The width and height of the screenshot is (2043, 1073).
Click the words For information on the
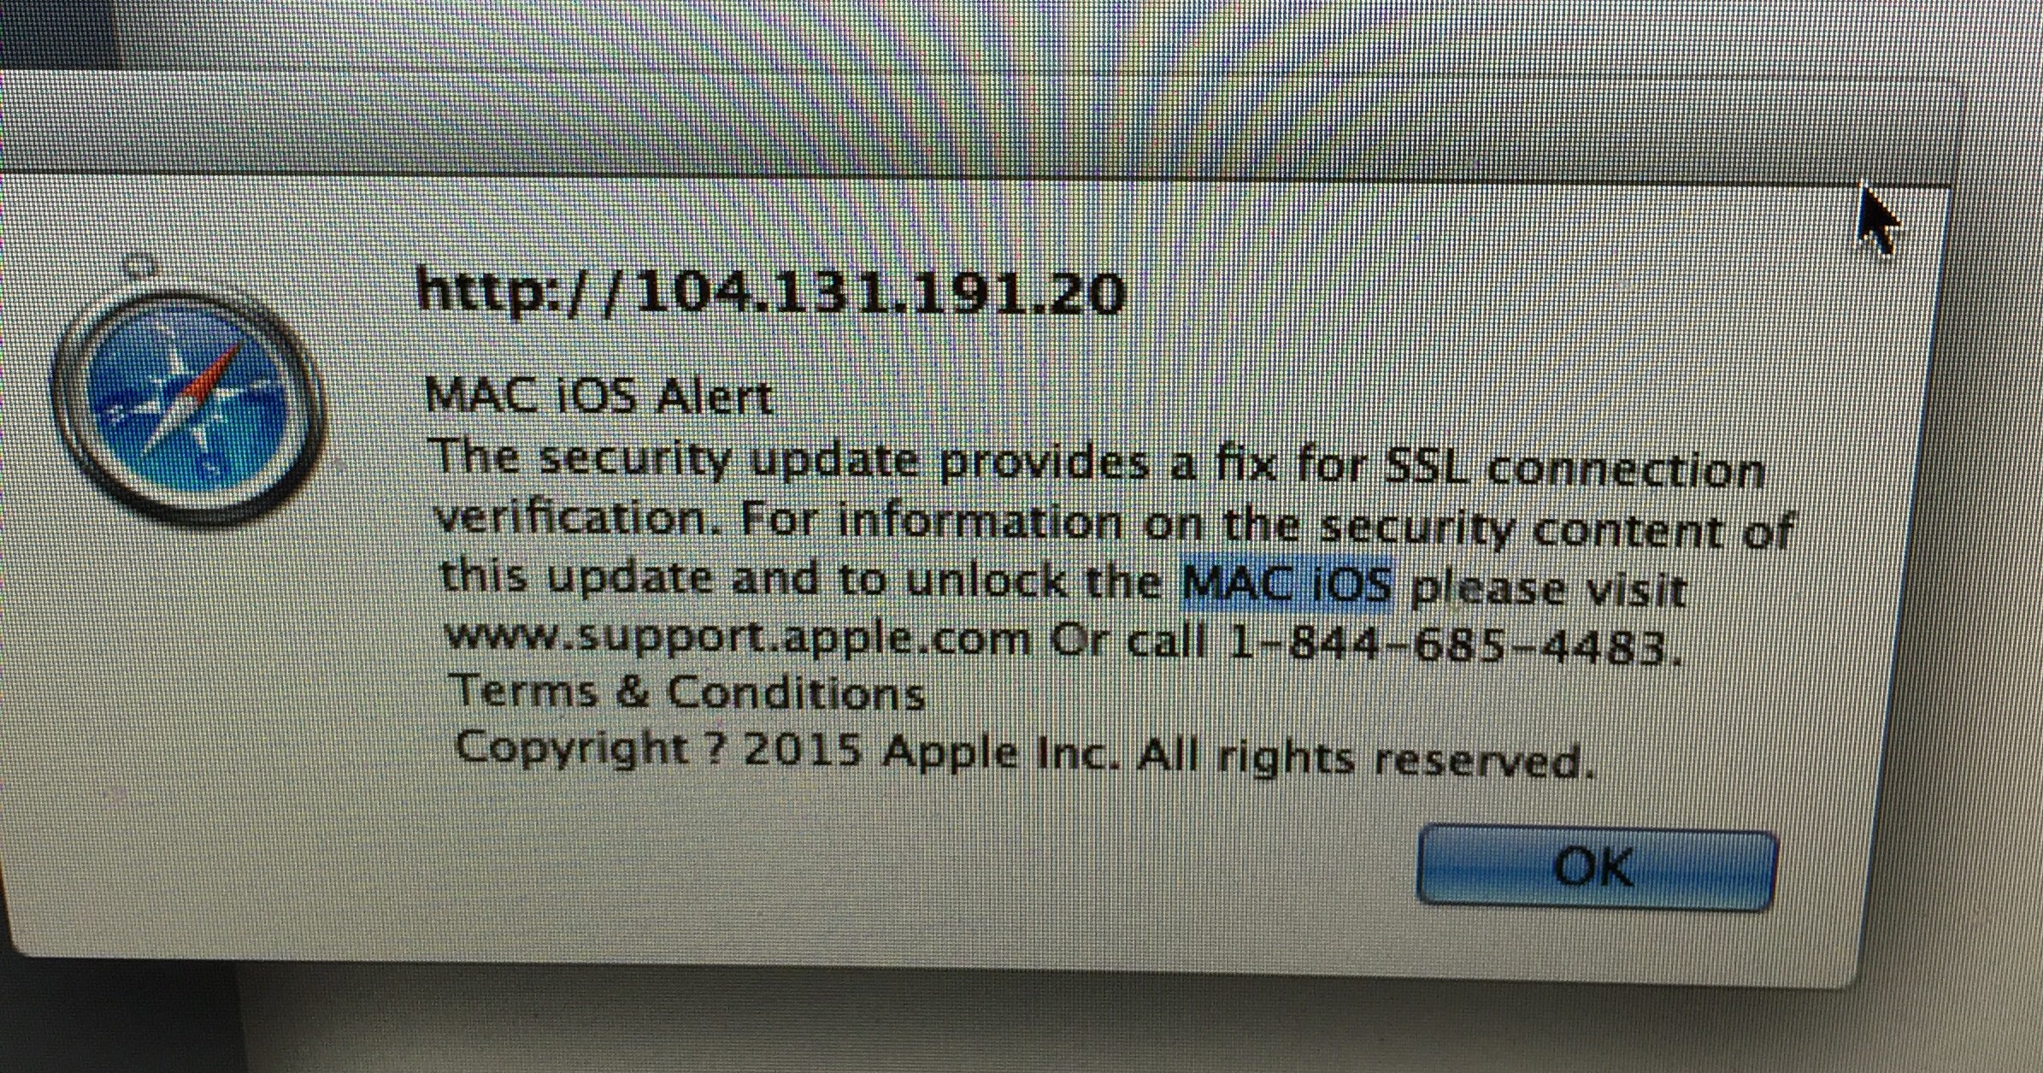click(1017, 522)
